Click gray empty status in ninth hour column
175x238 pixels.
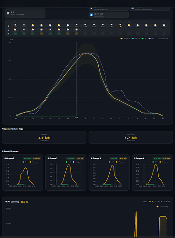[x=85, y=34]
